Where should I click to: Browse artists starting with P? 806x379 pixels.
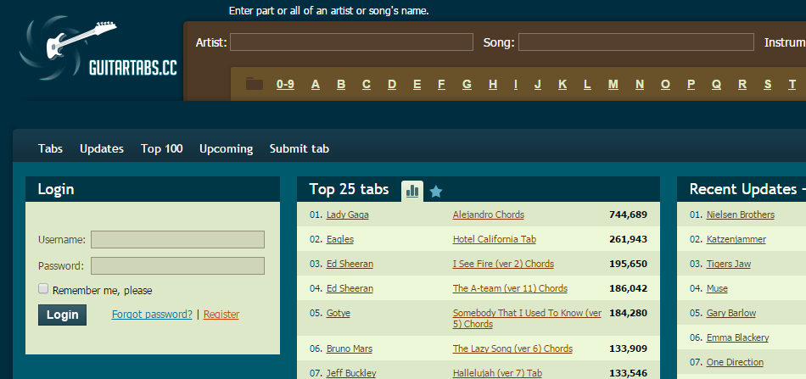point(691,84)
